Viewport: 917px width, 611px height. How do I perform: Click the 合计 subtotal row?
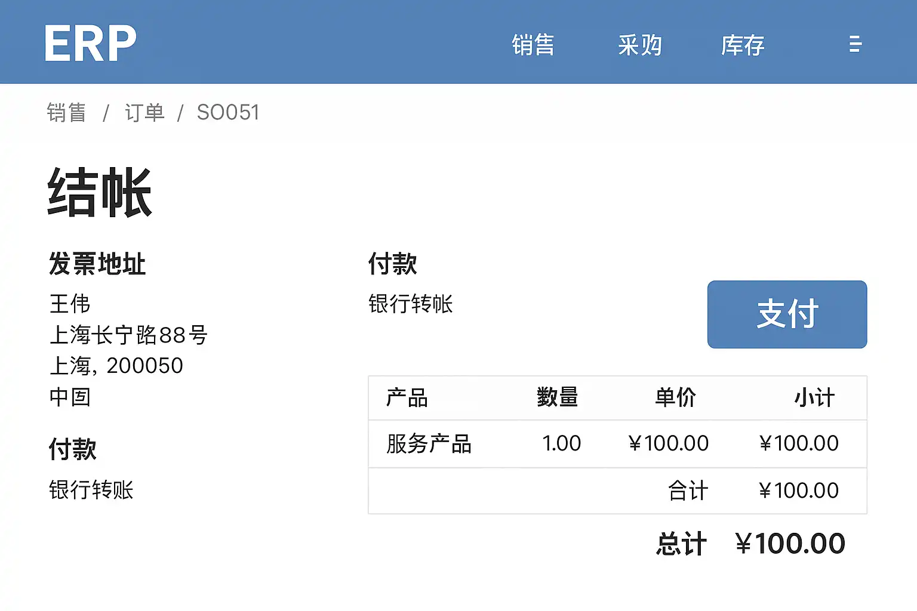pos(688,491)
